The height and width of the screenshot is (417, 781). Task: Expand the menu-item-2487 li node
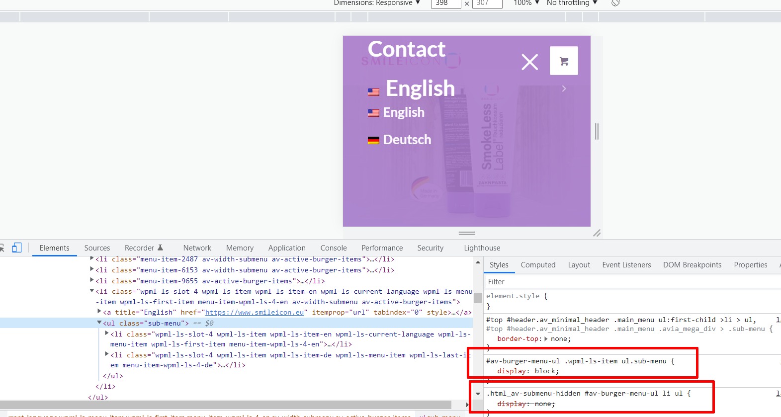tap(91, 258)
